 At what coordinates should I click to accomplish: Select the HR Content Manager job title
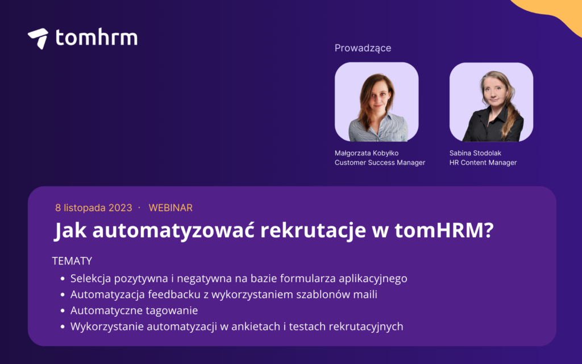483,163
